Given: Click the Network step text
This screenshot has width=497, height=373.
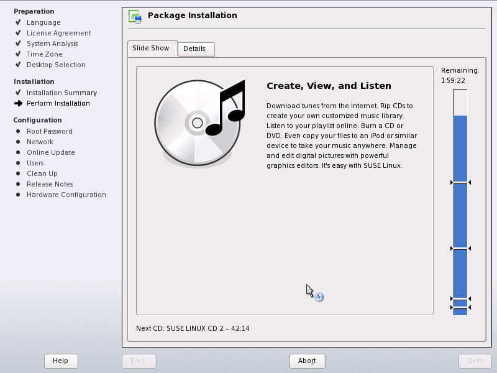Looking at the screenshot, I should [40, 142].
